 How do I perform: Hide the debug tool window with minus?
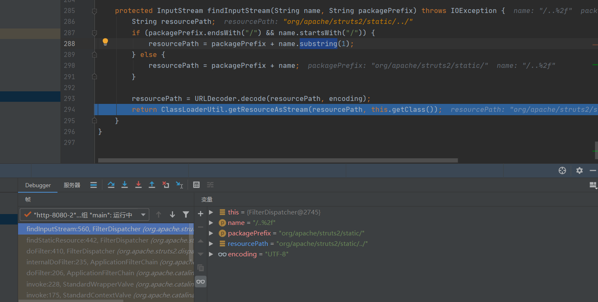[593, 170]
